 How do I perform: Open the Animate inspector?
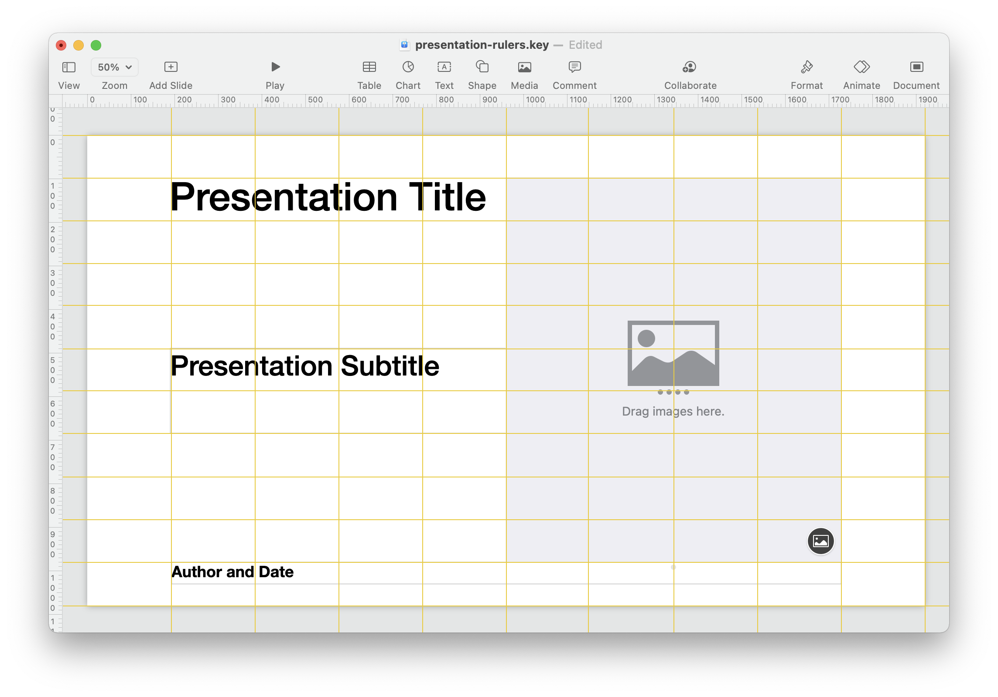861,68
